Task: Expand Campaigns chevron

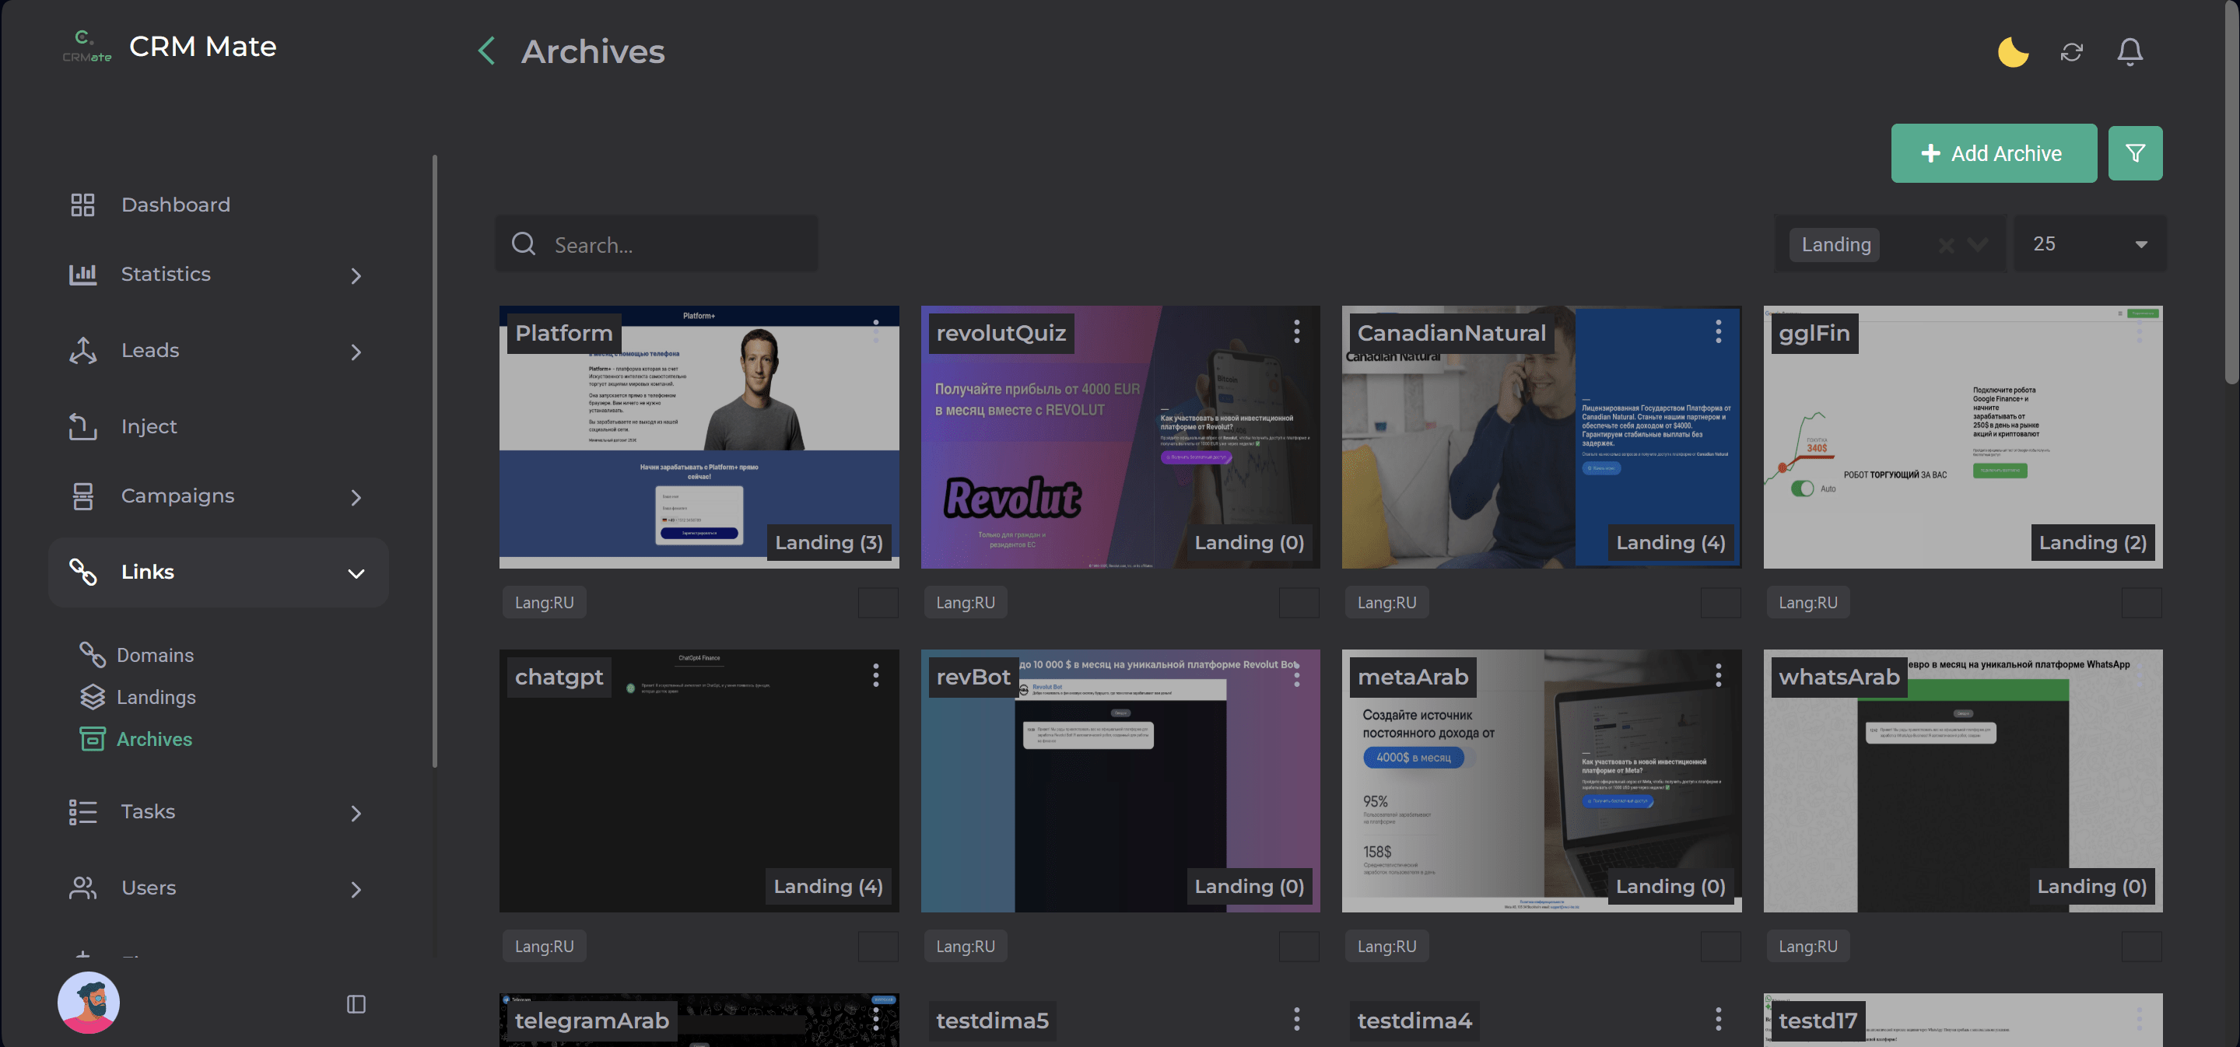Action: coord(356,497)
